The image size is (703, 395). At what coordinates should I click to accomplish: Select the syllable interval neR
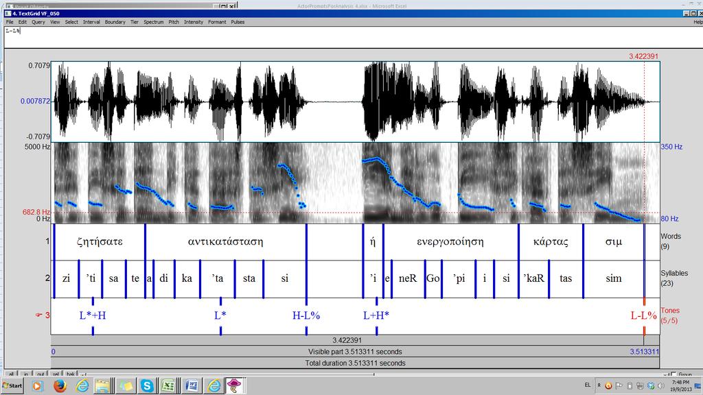click(x=408, y=278)
